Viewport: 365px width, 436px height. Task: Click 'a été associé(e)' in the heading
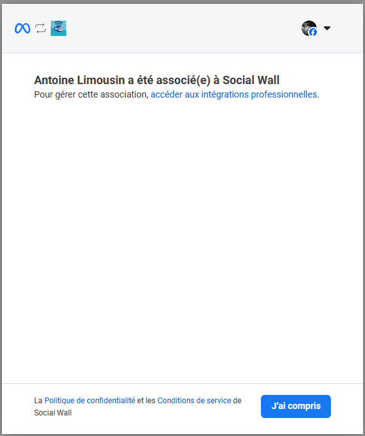pos(169,80)
